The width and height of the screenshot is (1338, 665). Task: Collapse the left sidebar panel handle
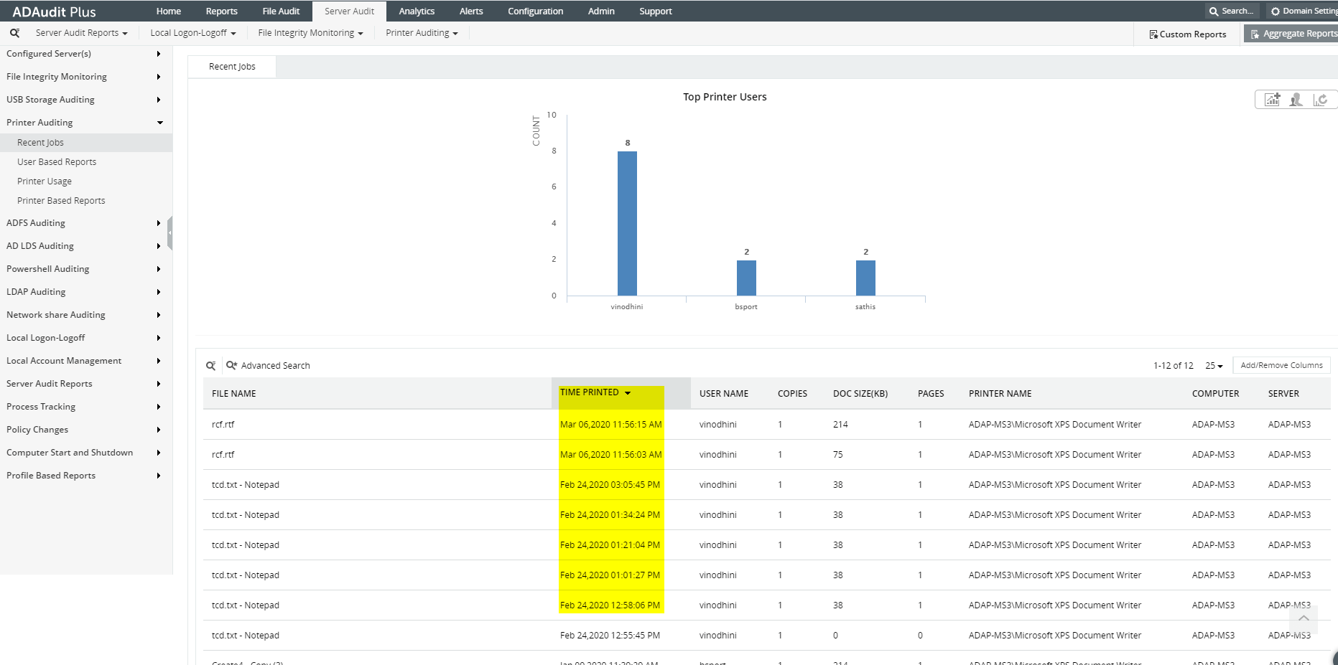[169, 233]
